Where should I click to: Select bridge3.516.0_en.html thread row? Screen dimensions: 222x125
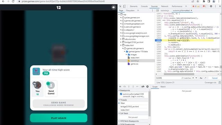(x=130, y=107)
